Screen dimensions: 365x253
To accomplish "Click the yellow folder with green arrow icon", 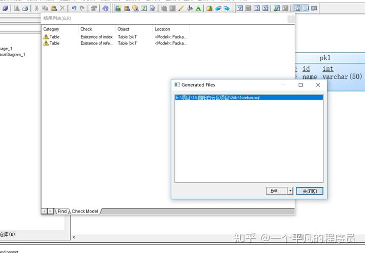I will click(x=209, y=9).
